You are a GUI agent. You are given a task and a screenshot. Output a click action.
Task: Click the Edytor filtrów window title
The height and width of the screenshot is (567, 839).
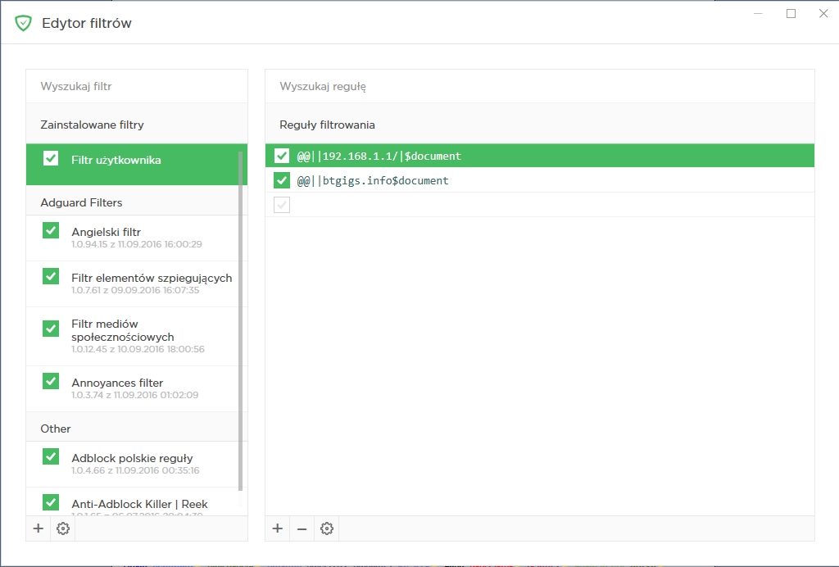87,23
